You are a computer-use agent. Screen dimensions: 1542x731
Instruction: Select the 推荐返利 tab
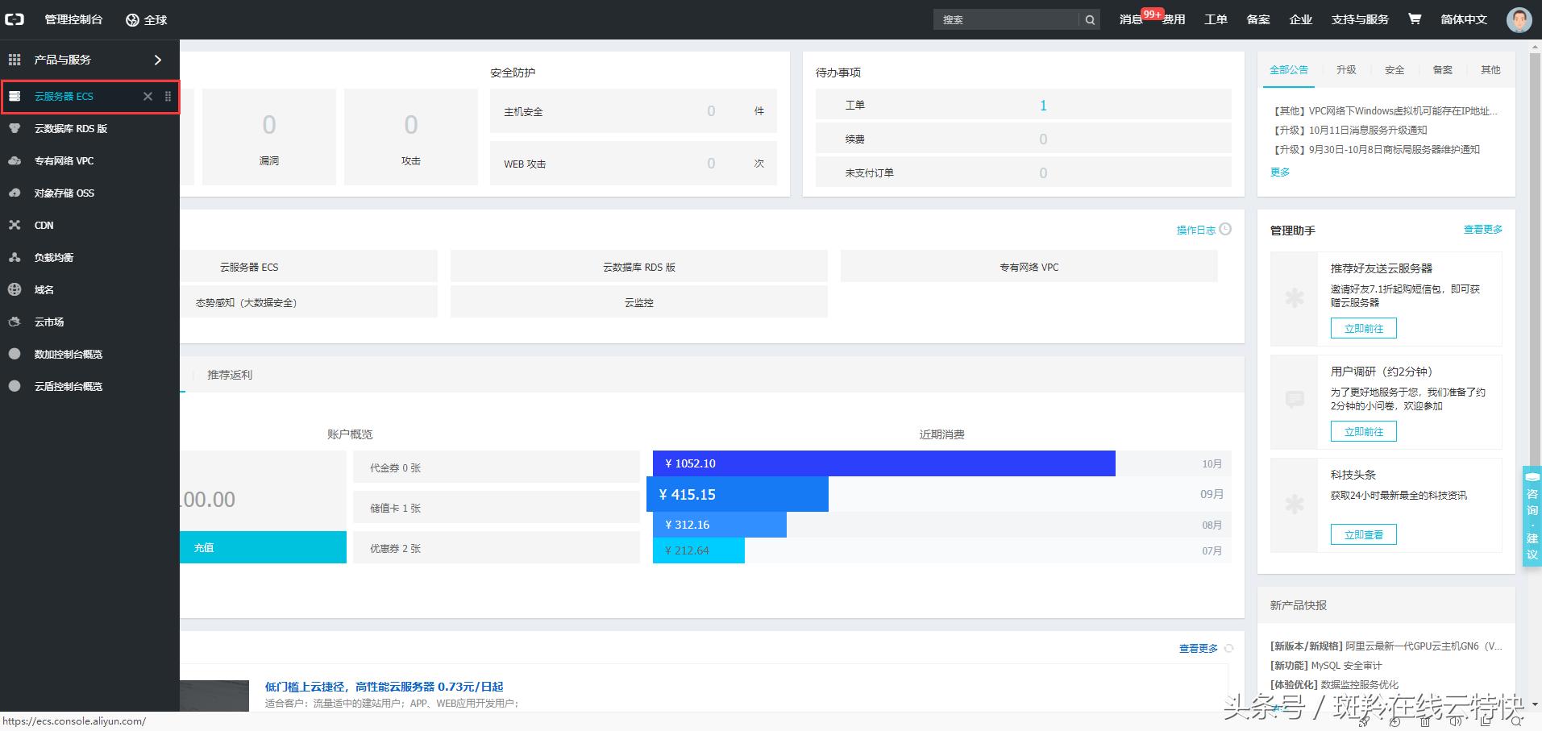(230, 375)
